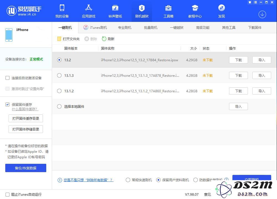This screenshot has width=277, height=199.
Task: Switch to 一键越狱 tab
Action: (x=177, y=27)
